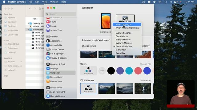Go back in Finder window

click(30, 9)
